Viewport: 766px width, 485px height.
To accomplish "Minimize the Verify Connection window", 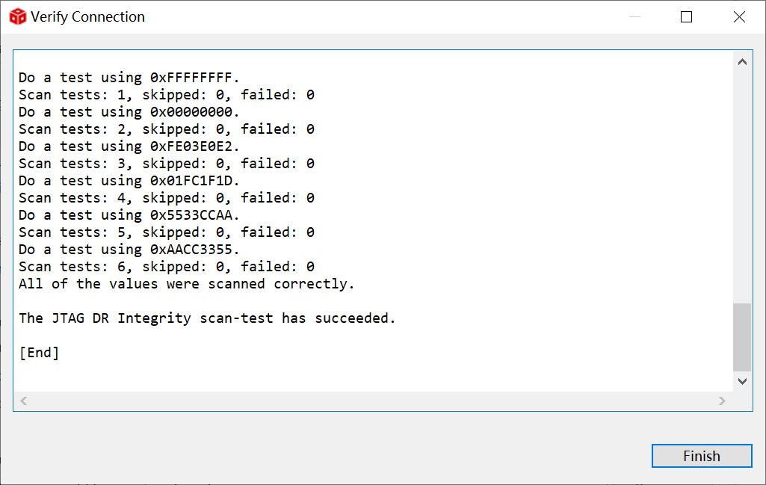I will pyautogui.click(x=634, y=16).
